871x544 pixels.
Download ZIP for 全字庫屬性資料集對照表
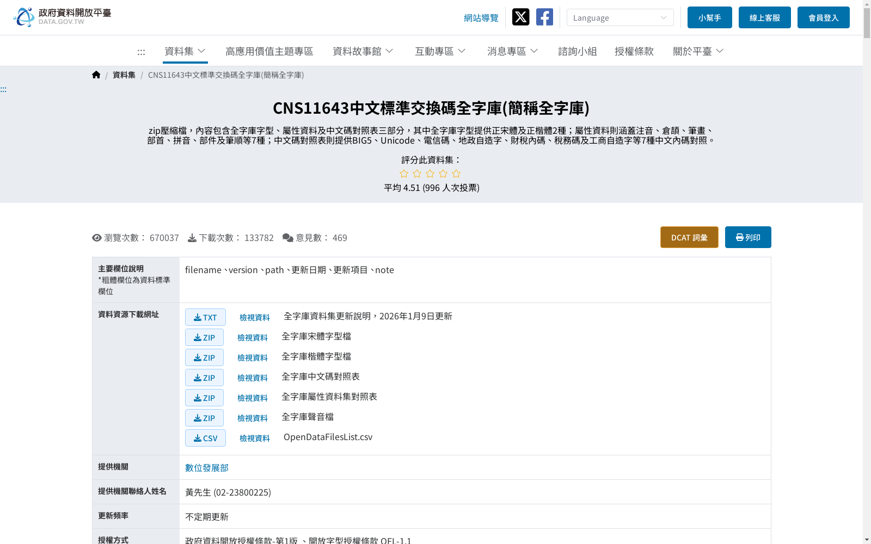click(204, 398)
